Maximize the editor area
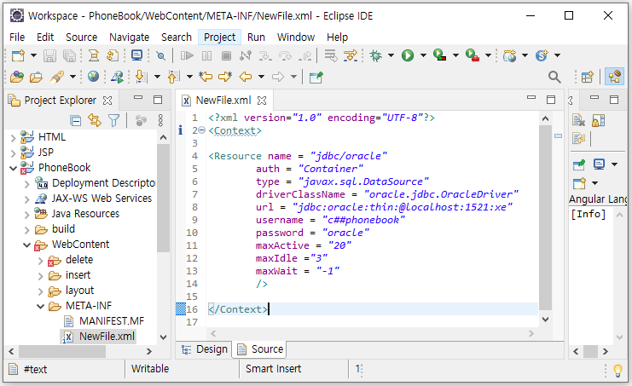The height and width of the screenshot is (386, 632). coord(551,100)
